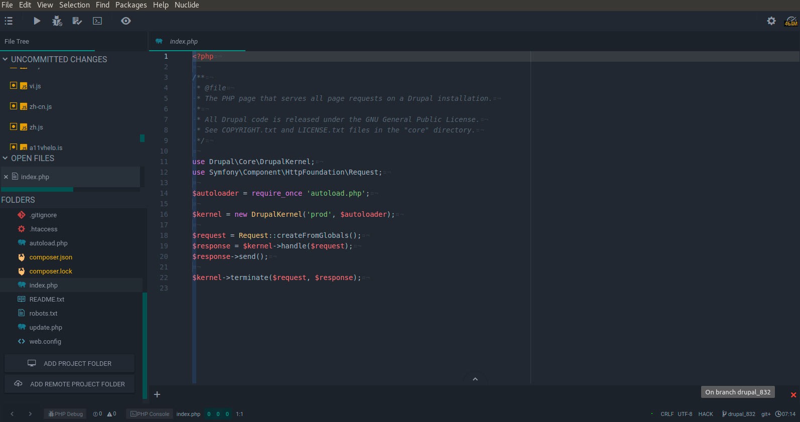Screen dimensions: 800x422
Task: Toggle the modified-status box beside zh-cn.js
Action: [14, 106]
